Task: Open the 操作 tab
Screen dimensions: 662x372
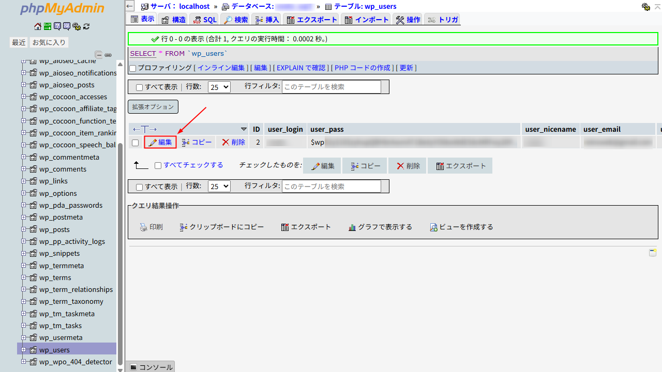Action: tap(408, 20)
